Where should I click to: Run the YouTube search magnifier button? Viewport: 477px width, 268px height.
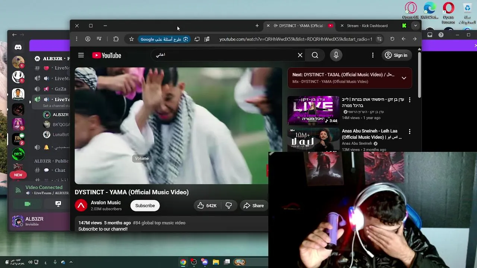pyautogui.click(x=315, y=55)
